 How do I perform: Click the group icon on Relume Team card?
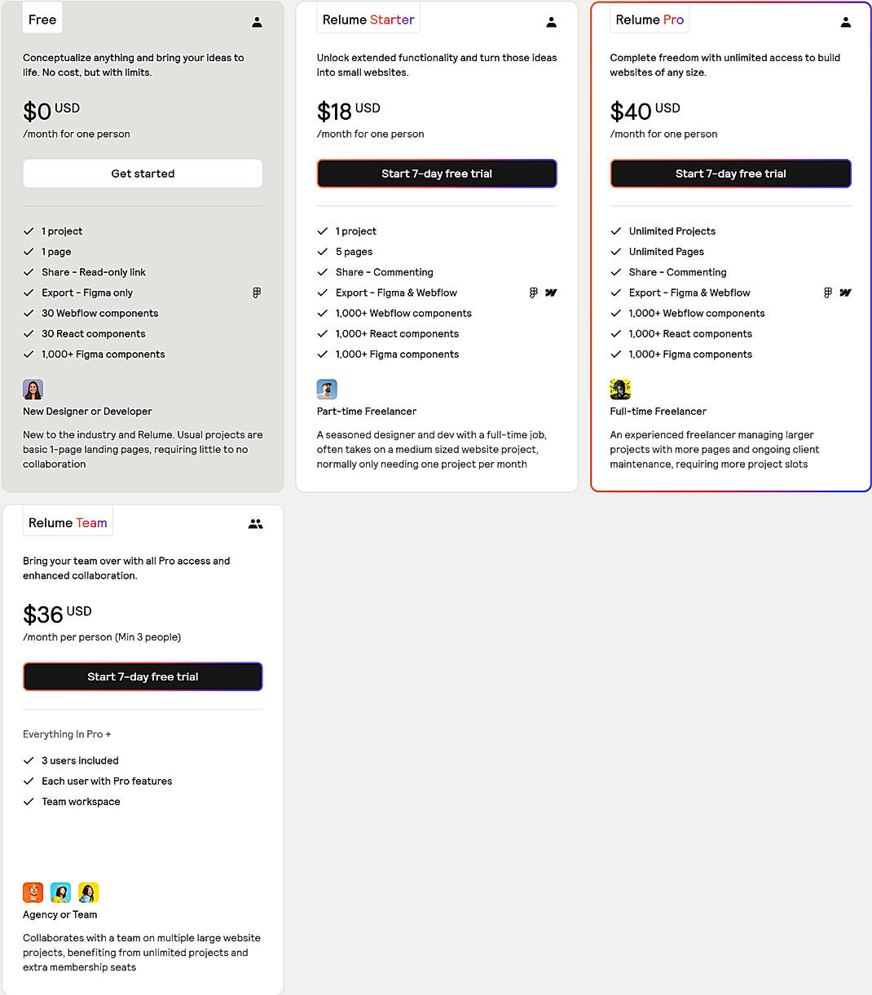coord(256,524)
